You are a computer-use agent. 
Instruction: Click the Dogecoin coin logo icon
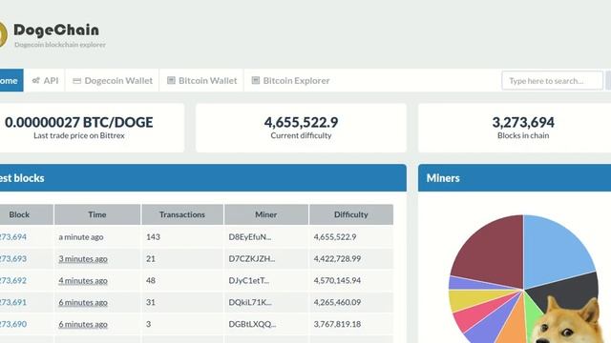point(3,34)
